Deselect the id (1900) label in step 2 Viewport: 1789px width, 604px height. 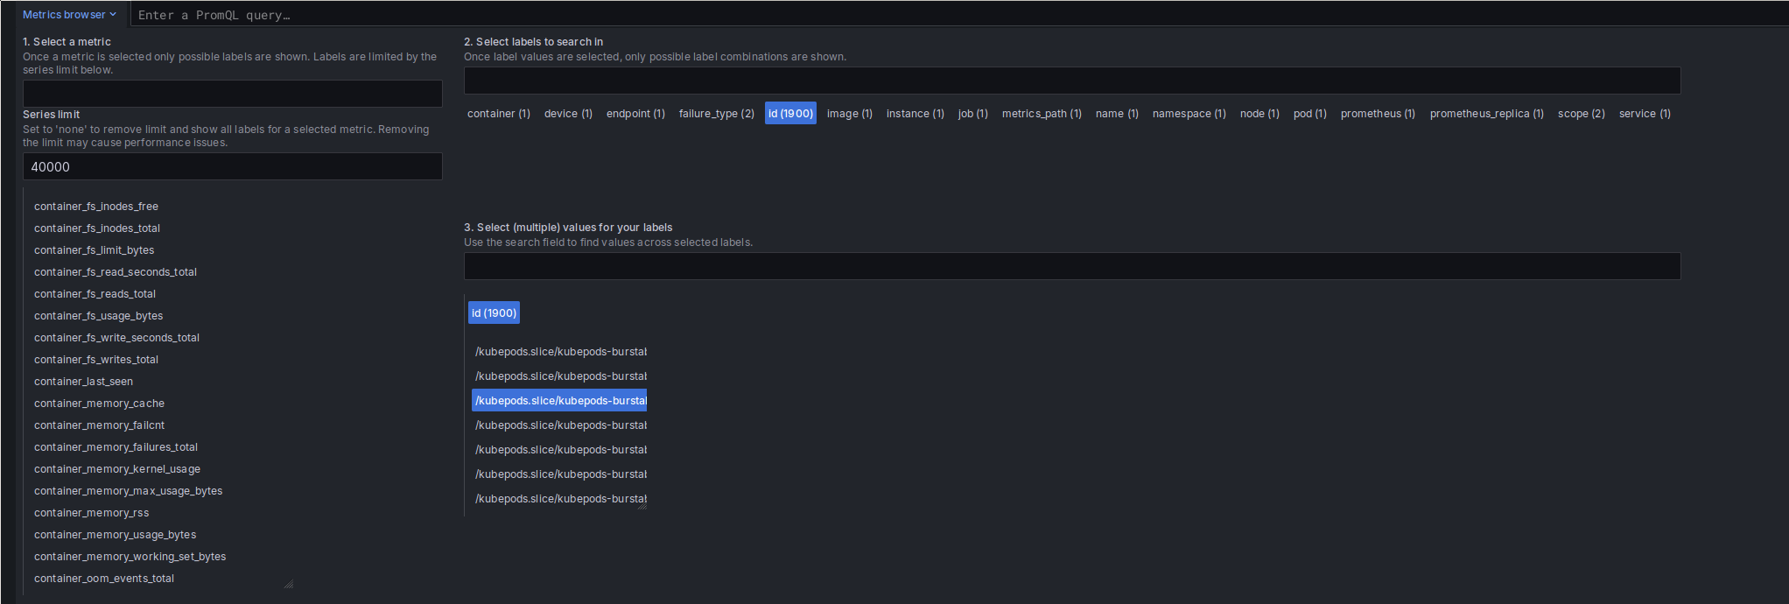click(790, 114)
